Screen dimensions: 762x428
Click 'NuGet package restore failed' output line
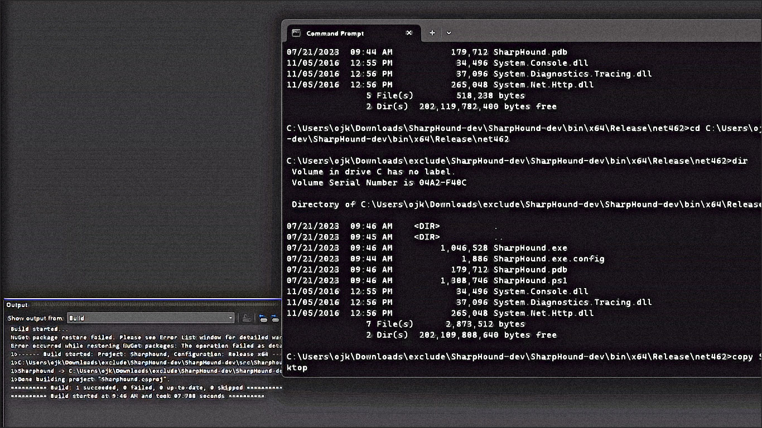pyautogui.click(x=146, y=337)
